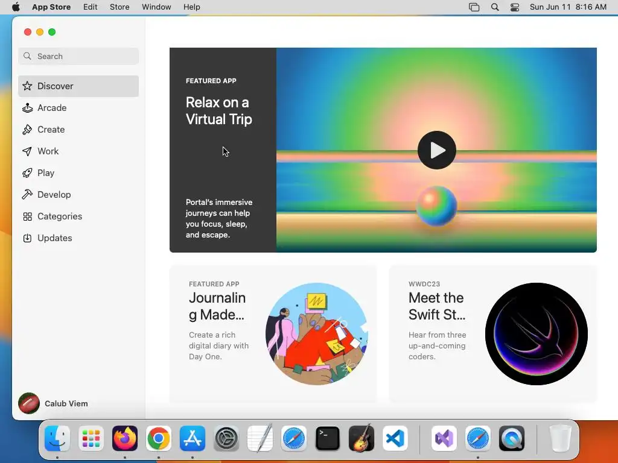This screenshot has height=463, width=618.
Task: Launch Firefox from the Dock
Action: click(125, 438)
